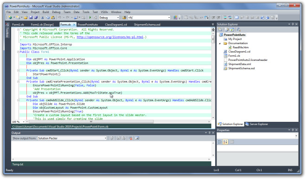Open the editor zoom 100 % dropdown
Screen dimensions: 306x179
[24, 122]
